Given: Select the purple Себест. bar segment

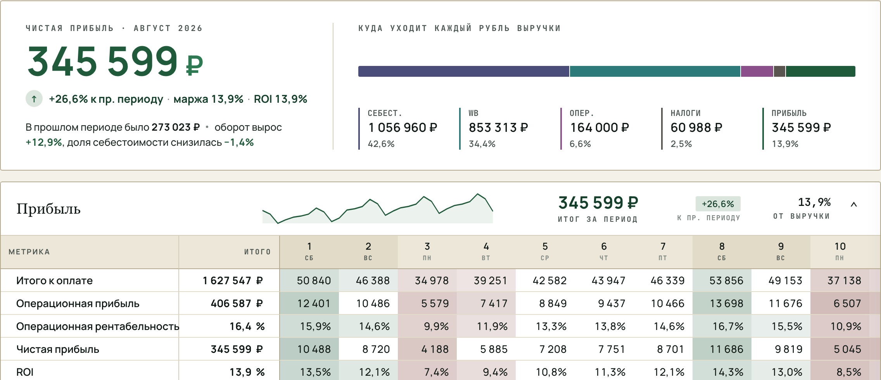Looking at the screenshot, I should 464,71.
